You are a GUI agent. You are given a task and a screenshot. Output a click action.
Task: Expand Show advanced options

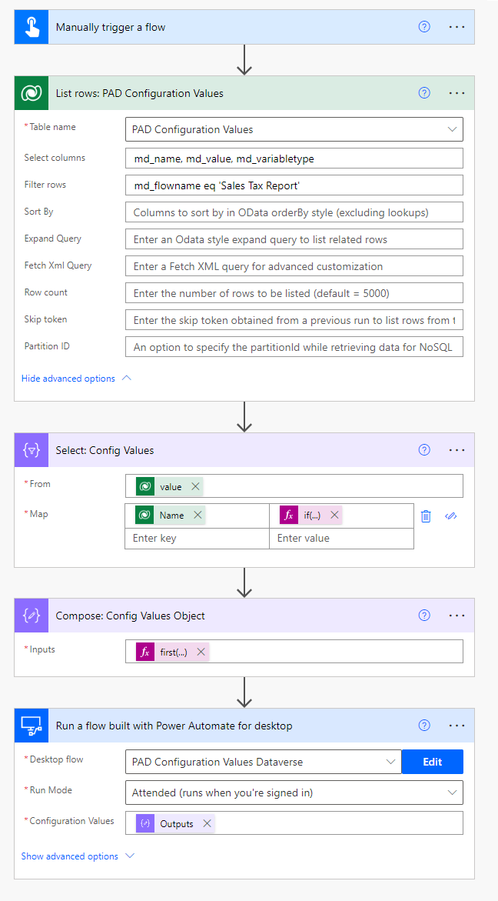click(x=78, y=856)
